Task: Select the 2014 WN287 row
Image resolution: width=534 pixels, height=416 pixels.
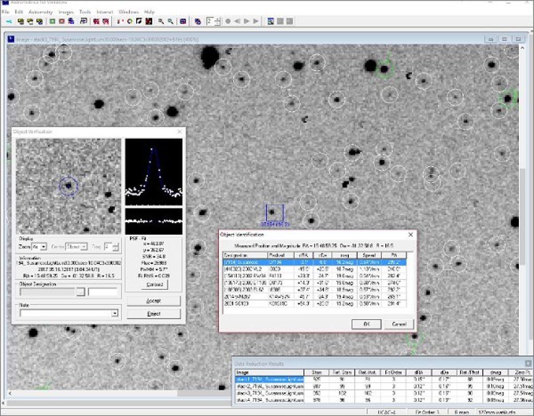Action: click(314, 297)
